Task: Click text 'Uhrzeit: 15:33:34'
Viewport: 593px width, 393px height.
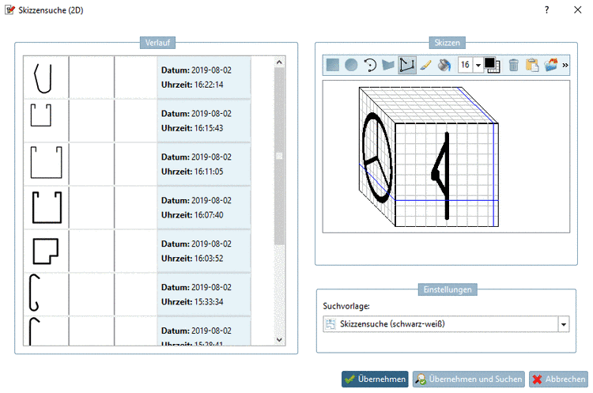Action: coord(192,302)
